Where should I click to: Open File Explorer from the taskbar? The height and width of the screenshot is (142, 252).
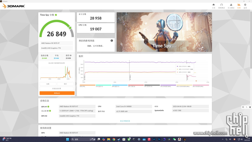point(109,139)
